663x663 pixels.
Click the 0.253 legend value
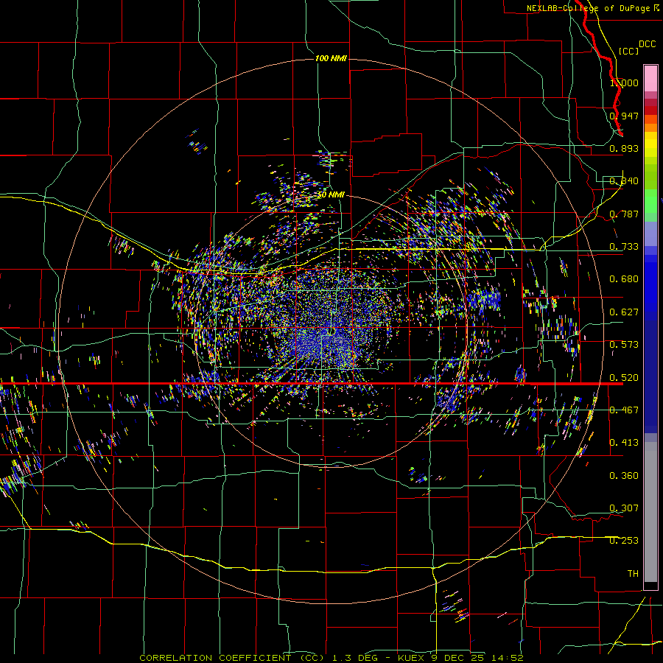(x=624, y=541)
